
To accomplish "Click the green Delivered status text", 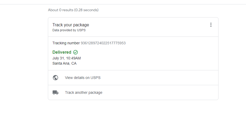I will click(62, 52).
